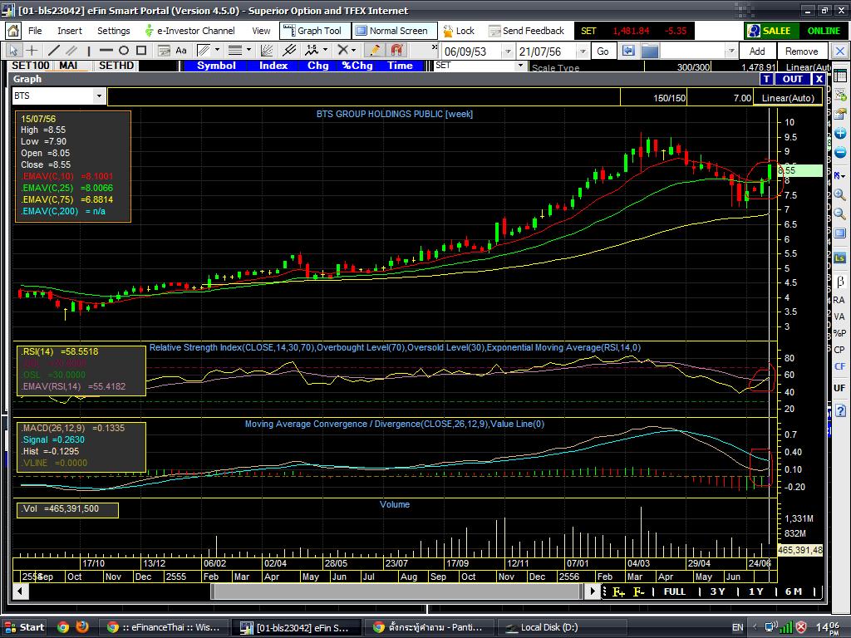Click the Add button

(757, 52)
